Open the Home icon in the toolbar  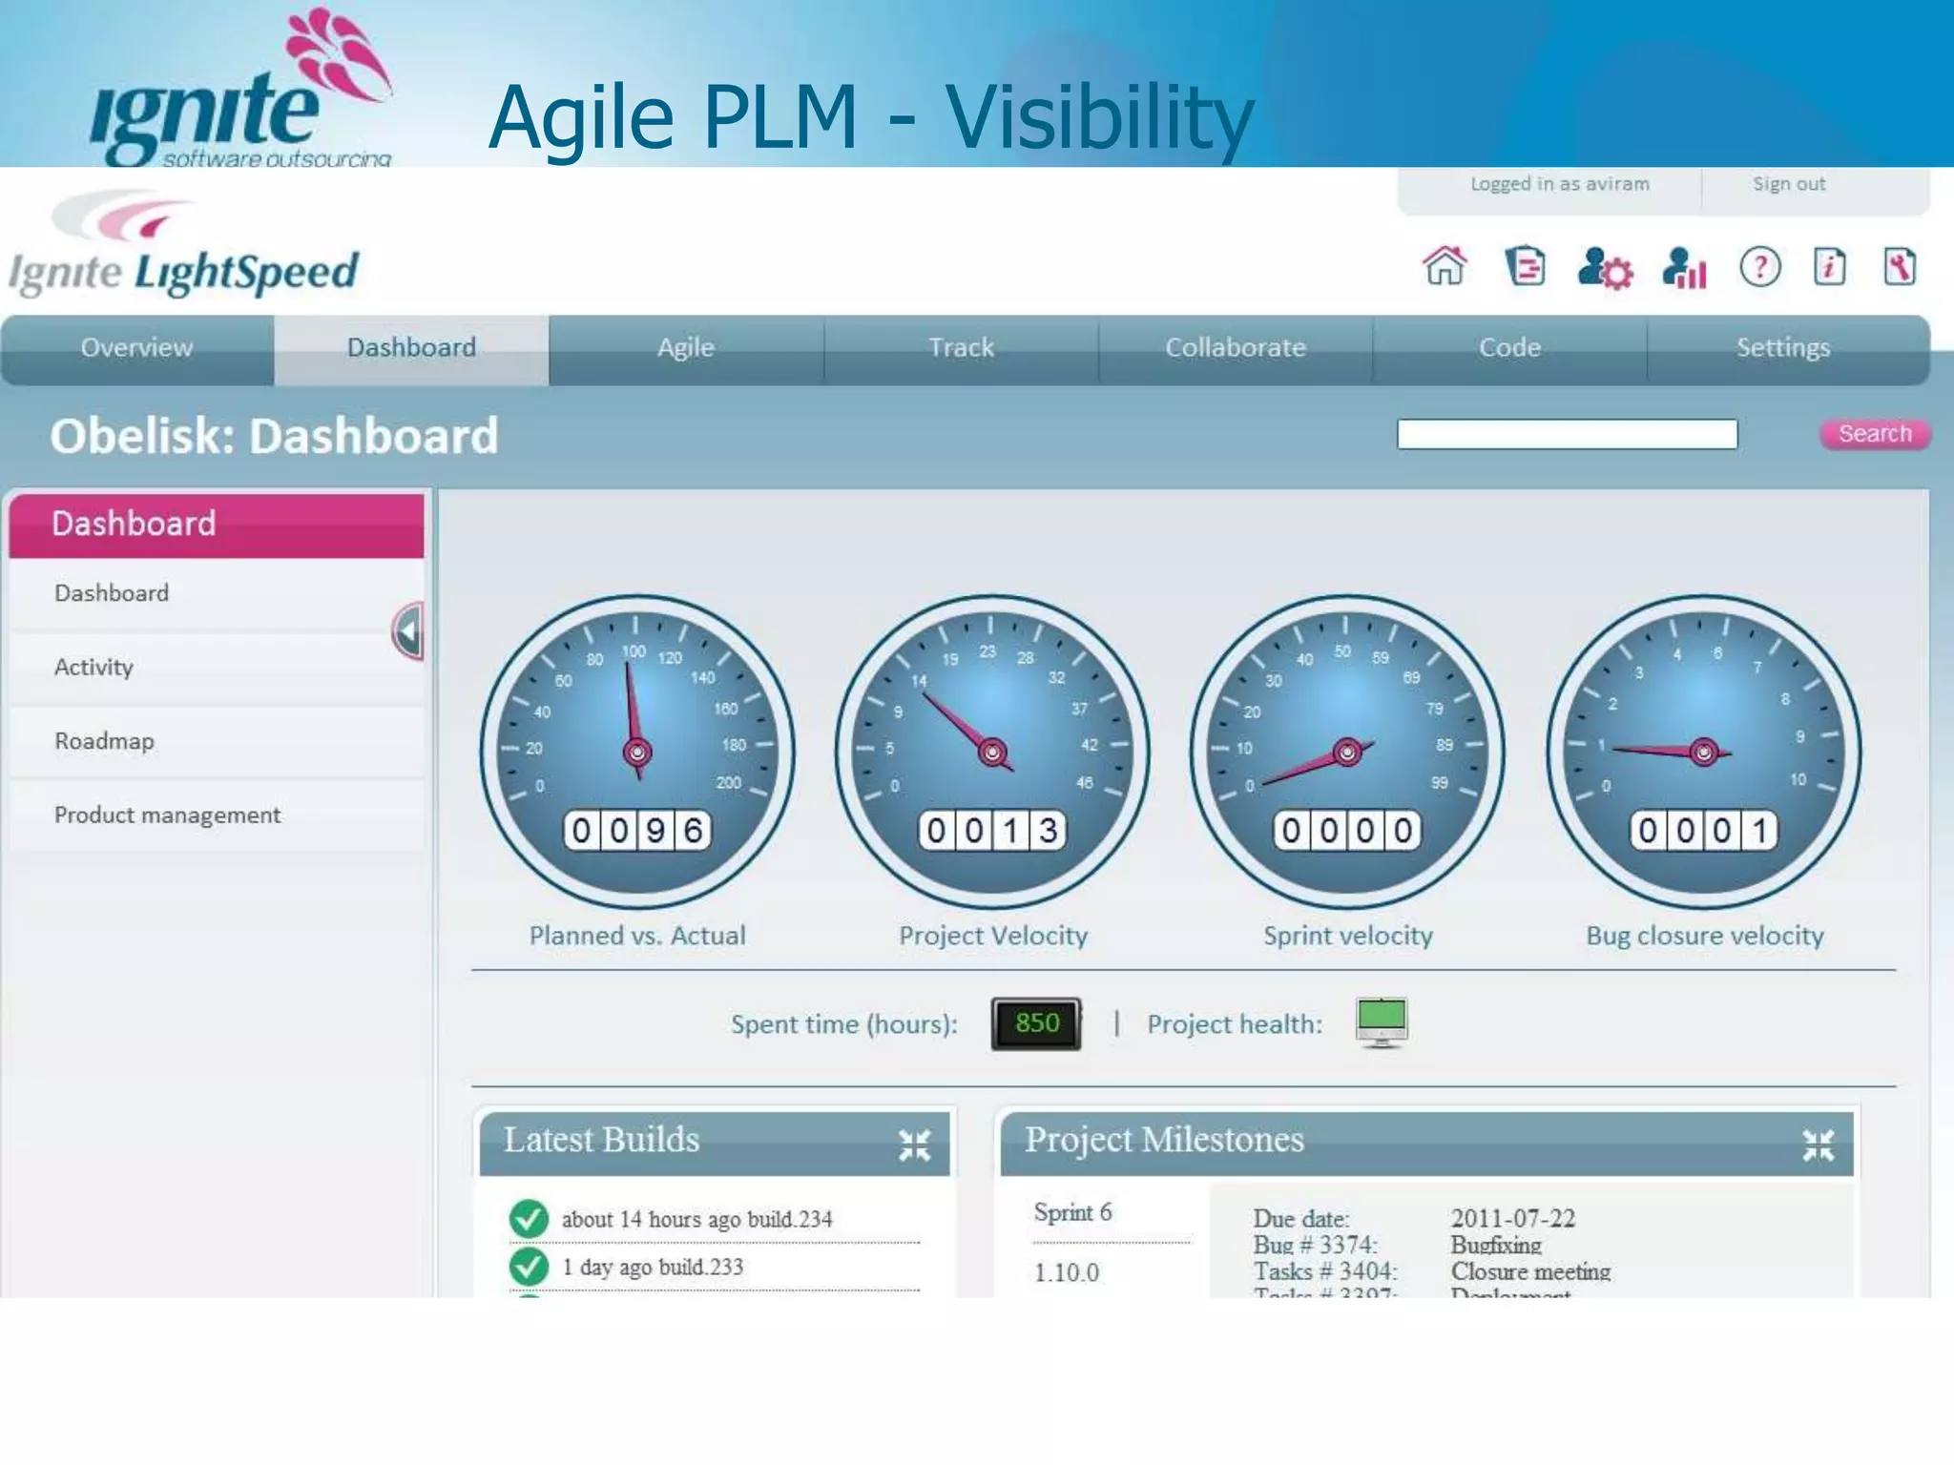[1445, 266]
